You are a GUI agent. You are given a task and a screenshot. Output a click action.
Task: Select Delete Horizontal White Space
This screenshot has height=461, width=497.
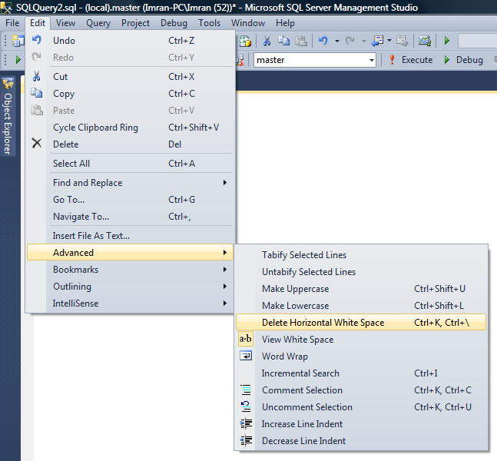(x=323, y=323)
